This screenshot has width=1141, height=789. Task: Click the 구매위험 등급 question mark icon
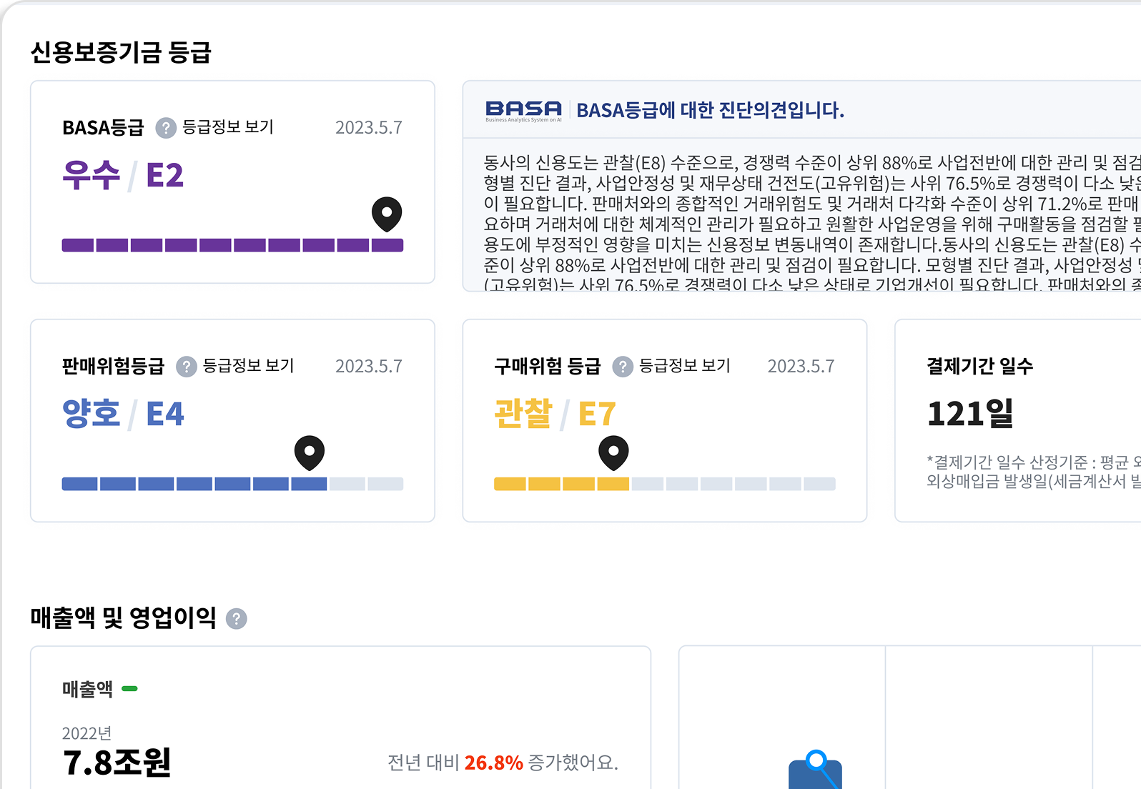click(x=623, y=367)
